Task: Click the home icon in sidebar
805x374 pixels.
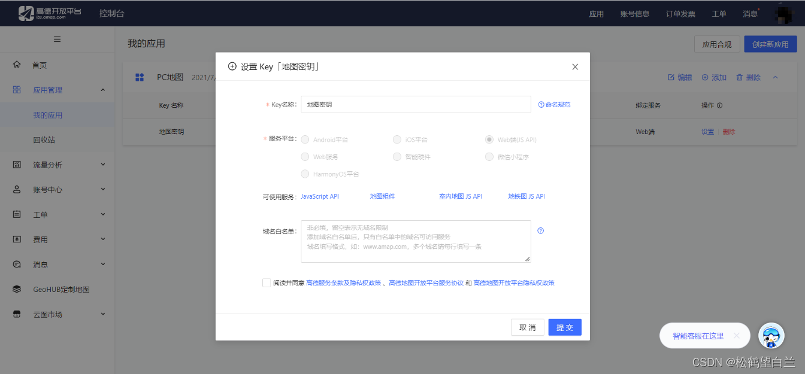Action: click(17, 65)
